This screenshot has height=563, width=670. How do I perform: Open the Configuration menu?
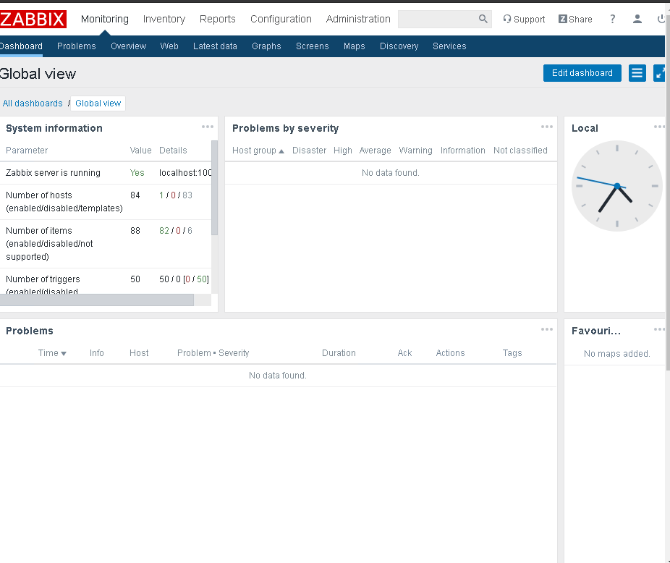point(281,20)
